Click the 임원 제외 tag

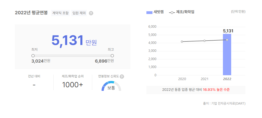(x=79, y=13)
